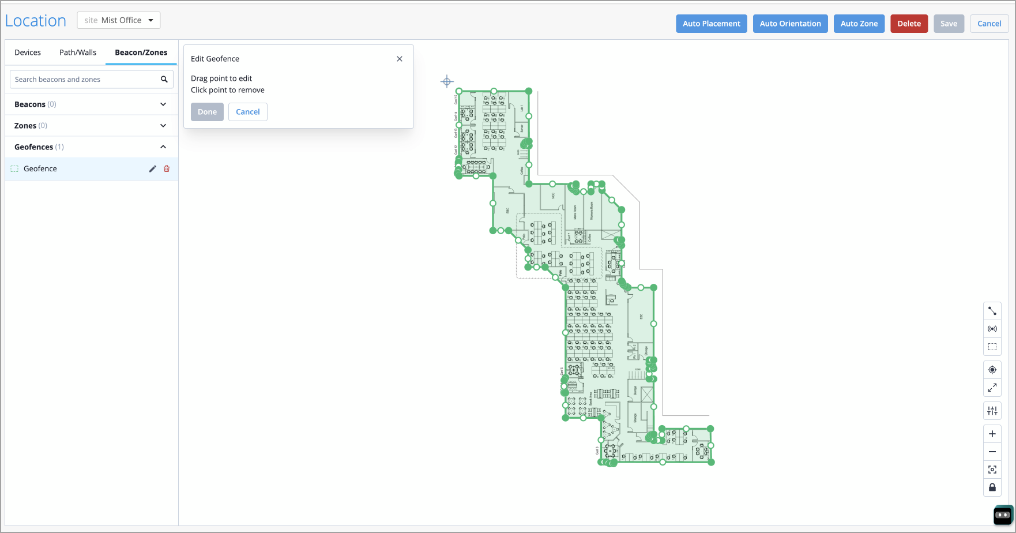
Task: Click the Auto Zone button
Action: coord(859,24)
